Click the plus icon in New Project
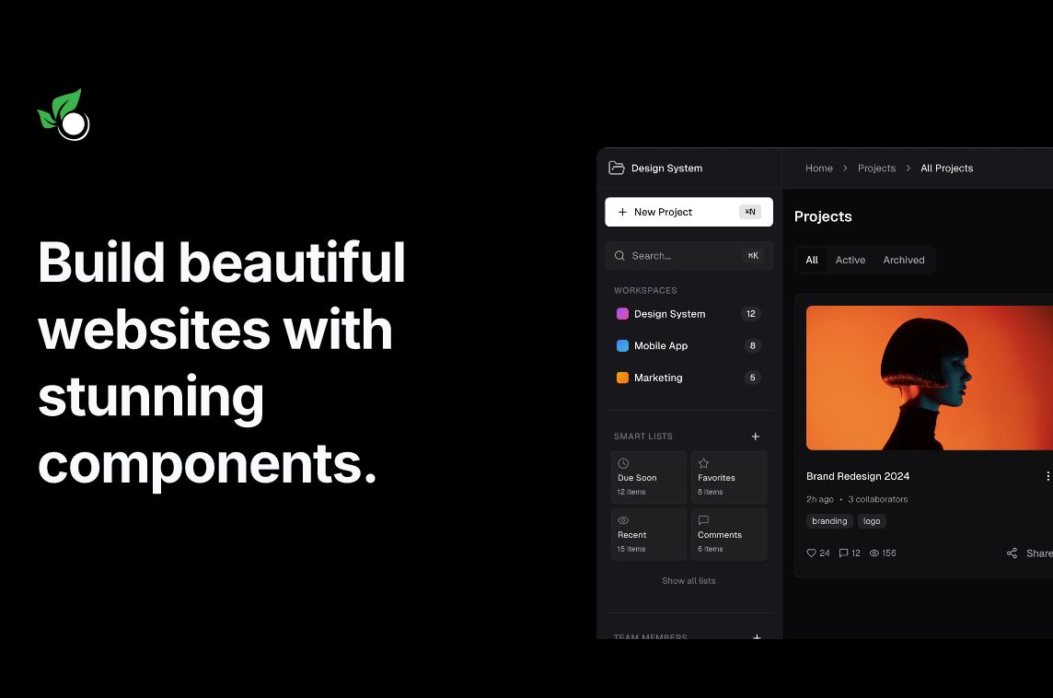The height and width of the screenshot is (698, 1053). (x=622, y=213)
